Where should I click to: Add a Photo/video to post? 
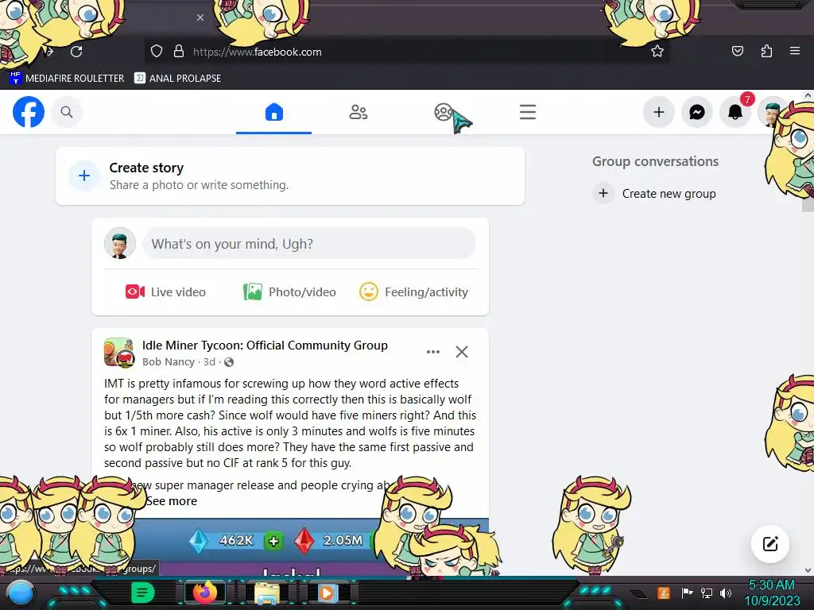(289, 292)
